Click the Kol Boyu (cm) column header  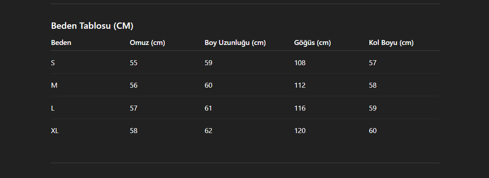pyautogui.click(x=391, y=43)
